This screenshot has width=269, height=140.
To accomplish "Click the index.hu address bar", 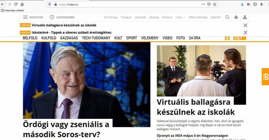I will [x=130, y=4].
